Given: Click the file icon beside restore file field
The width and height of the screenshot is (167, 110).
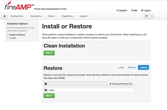Looking at the screenshot, I should point(46,84).
